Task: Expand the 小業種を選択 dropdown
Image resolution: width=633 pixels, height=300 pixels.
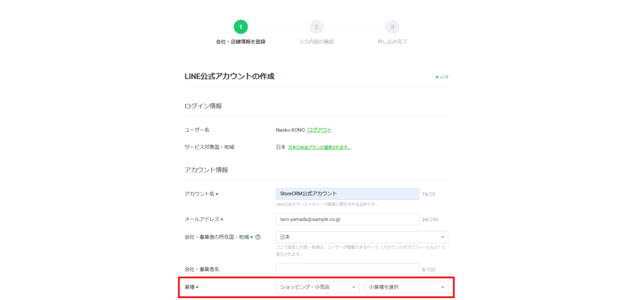Action: tap(406, 287)
